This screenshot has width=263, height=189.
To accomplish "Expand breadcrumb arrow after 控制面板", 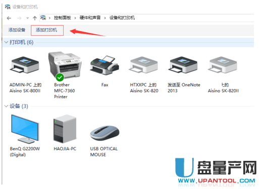I will 75,18.
